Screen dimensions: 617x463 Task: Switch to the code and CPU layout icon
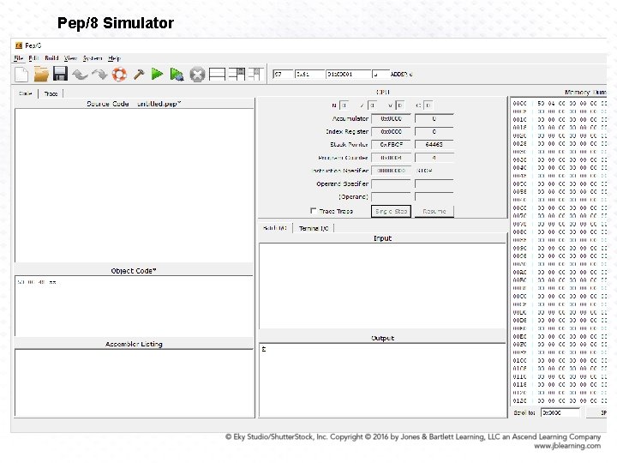tap(237, 74)
